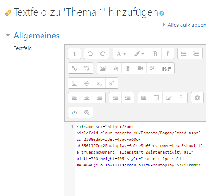
Task: Remove link with unlink icon
Action: (87, 68)
